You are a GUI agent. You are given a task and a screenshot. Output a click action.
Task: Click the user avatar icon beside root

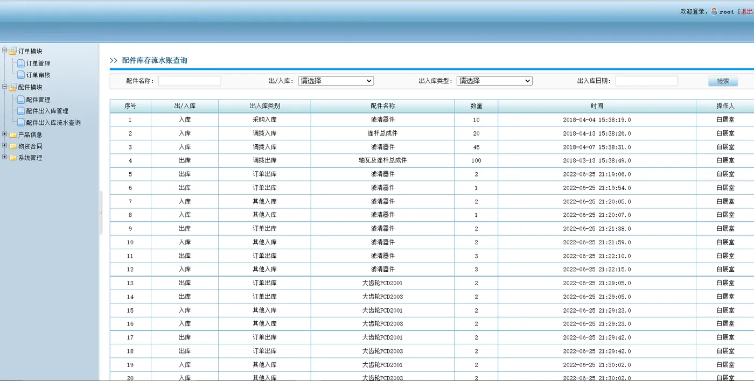coord(714,11)
